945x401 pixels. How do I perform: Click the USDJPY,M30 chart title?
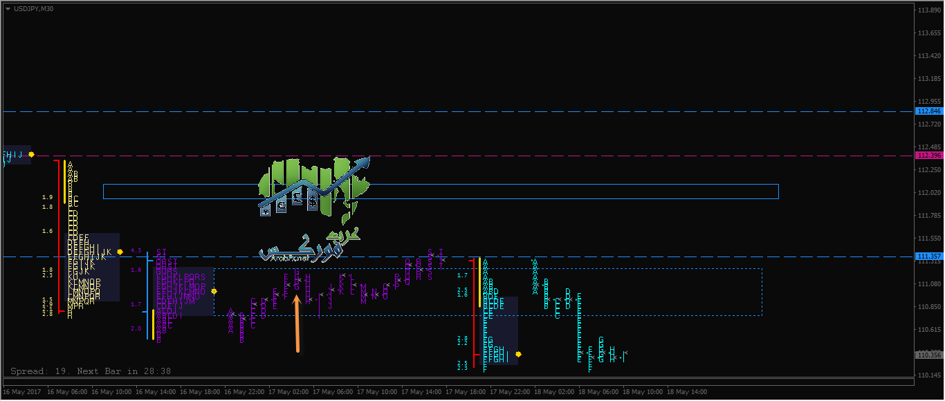point(33,8)
